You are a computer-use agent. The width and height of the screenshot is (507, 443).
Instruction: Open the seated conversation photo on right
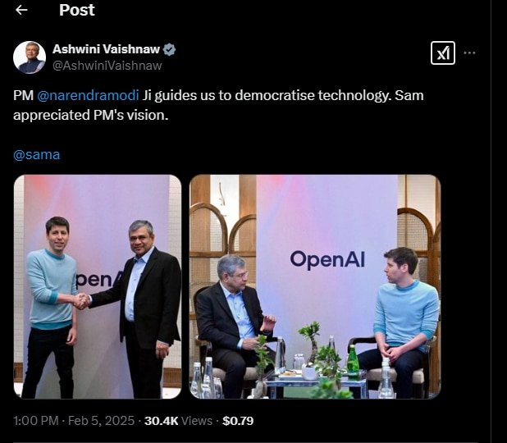click(315, 286)
